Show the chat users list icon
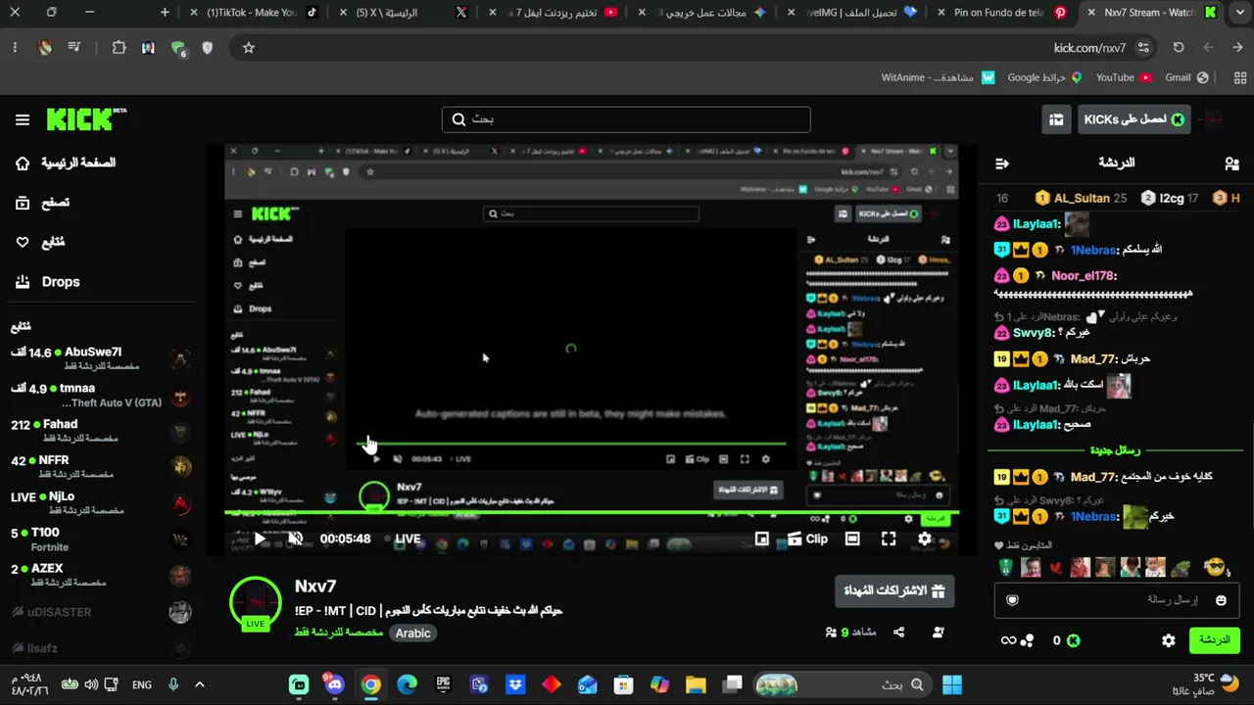Image resolution: width=1254 pixels, height=705 pixels. [x=1231, y=164]
